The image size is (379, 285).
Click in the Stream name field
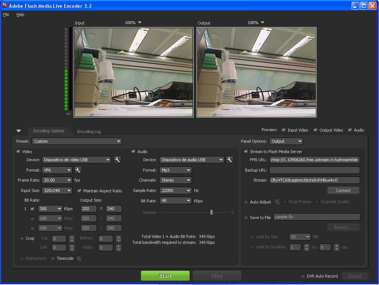(x=315, y=180)
